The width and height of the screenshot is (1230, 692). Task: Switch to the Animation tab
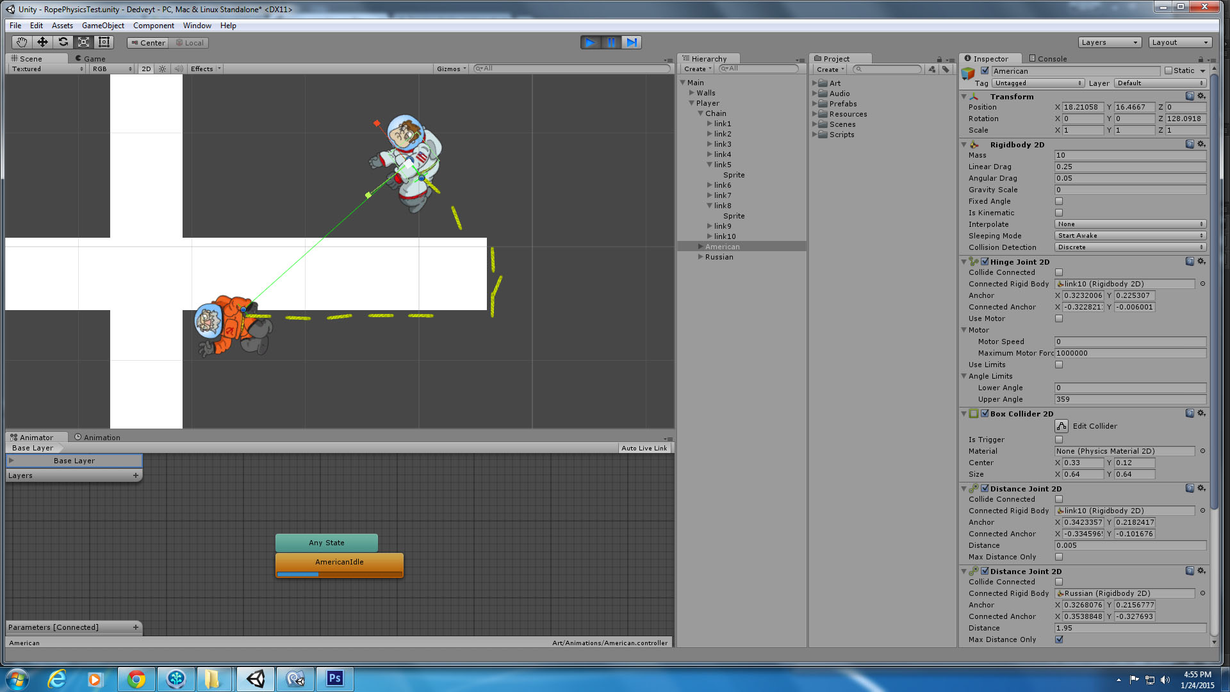pyautogui.click(x=97, y=438)
